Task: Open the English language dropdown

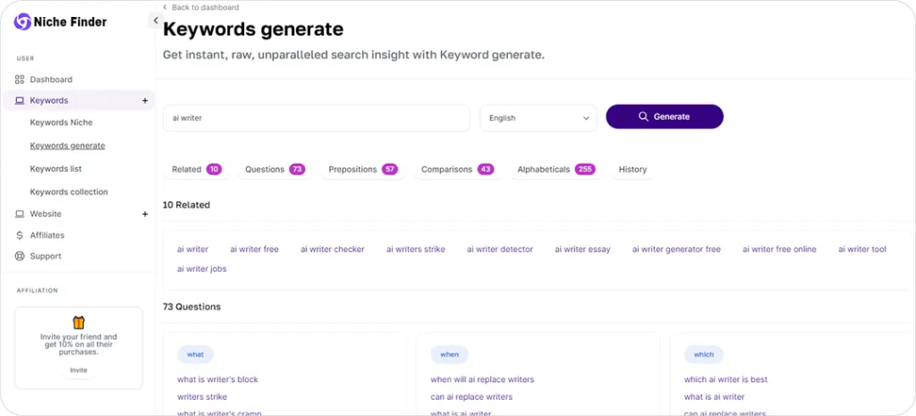Action: pos(538,117)
